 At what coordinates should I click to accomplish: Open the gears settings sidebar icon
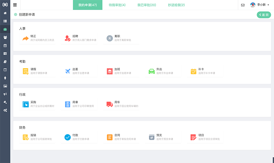click(x=5, y=110)
